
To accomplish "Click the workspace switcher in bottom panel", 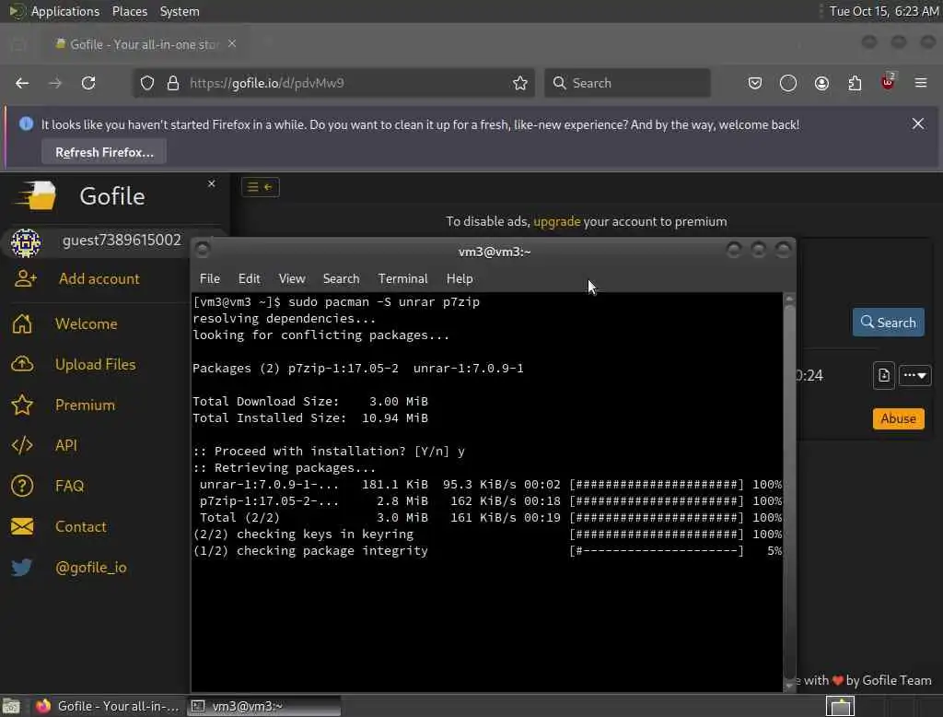I will 840,706.
